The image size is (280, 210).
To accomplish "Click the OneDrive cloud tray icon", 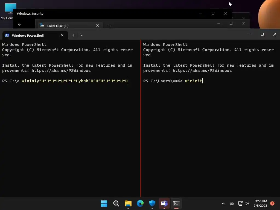I will coord(232,203).
